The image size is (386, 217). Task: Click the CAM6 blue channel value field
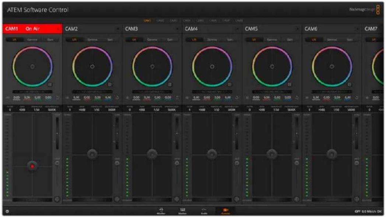(348, 98)
